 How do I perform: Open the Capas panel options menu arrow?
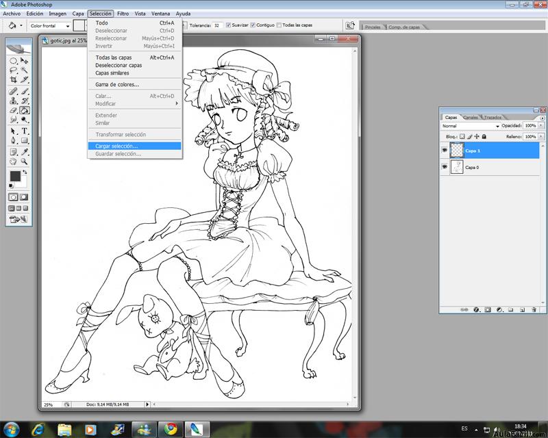pos(543,118)
